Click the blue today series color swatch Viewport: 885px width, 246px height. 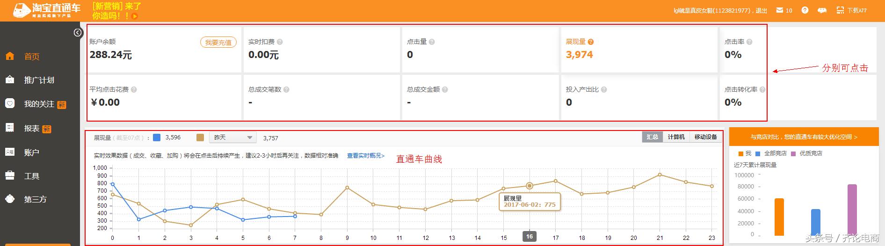(157, 137)
